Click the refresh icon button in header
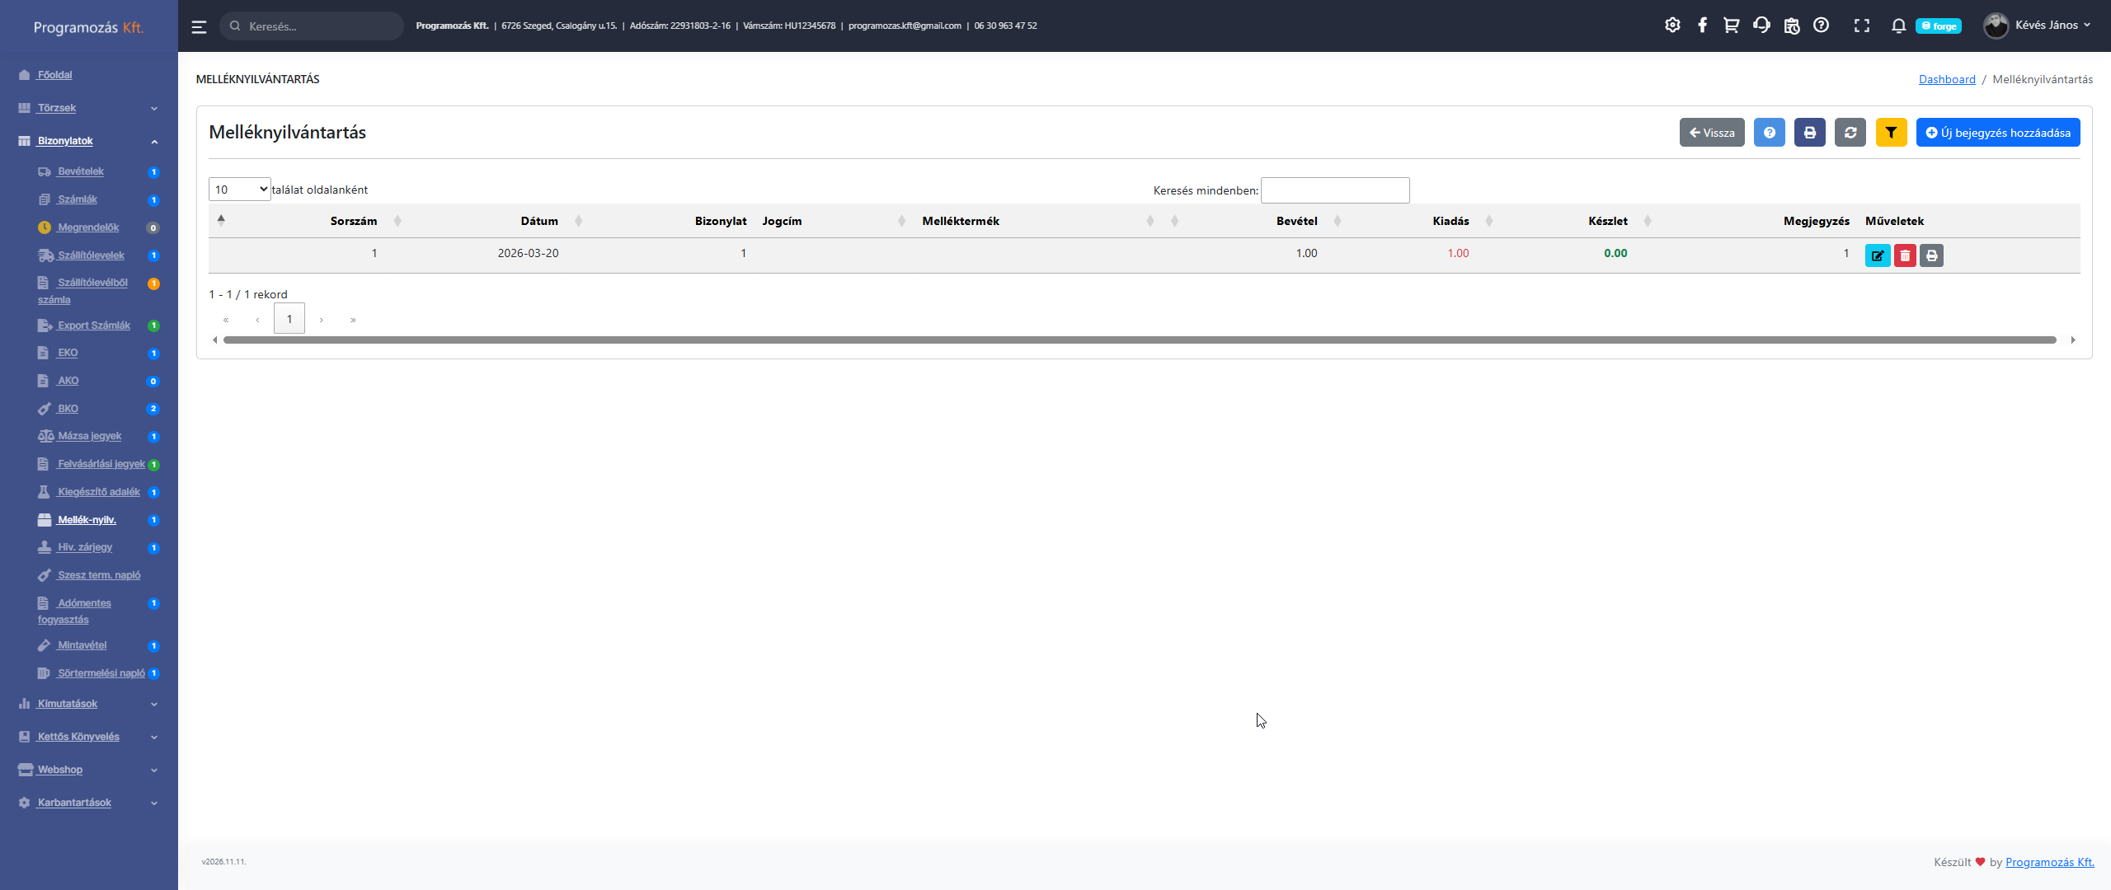This screenshot has width=2111, height=890. point(1850,133)
